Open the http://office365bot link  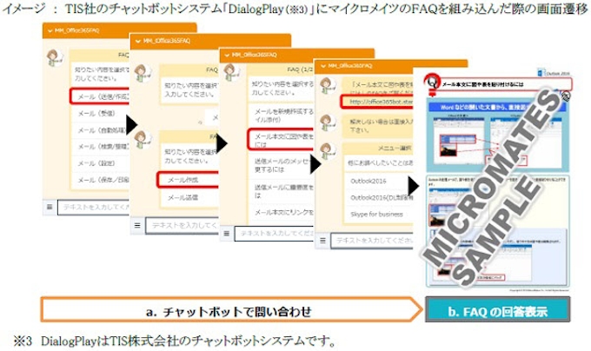(x=374, y=101)
